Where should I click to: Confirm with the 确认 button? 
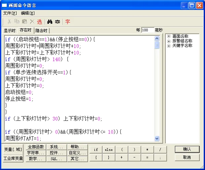click(x=187, y=149)
